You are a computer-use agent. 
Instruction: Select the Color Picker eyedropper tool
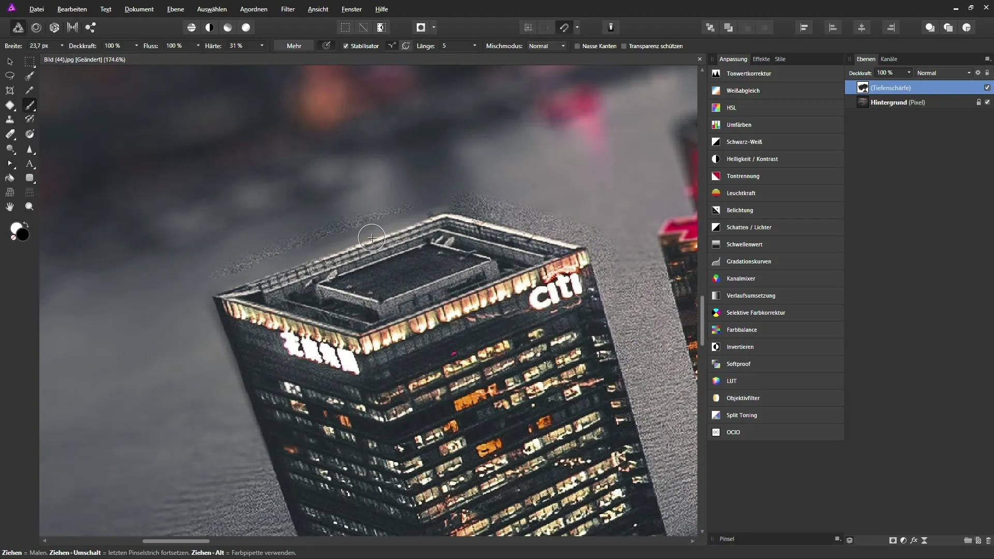(x=30, y=91)
